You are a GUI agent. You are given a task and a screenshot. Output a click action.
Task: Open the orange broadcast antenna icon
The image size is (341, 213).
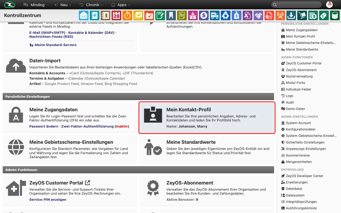pyautogui.click(x=280, y=15)
